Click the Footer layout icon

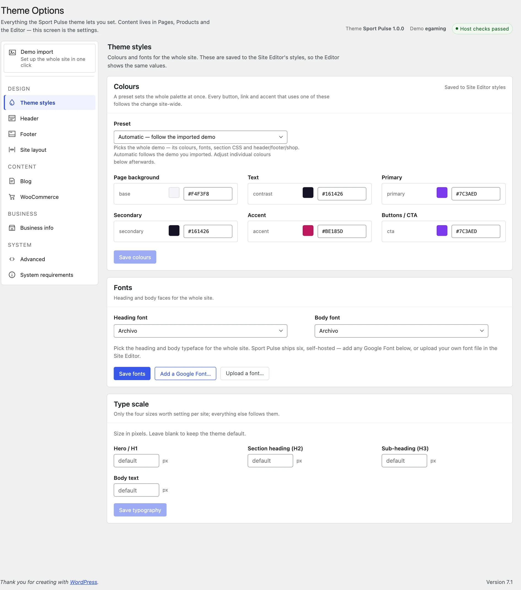click(x=12, y=134)
